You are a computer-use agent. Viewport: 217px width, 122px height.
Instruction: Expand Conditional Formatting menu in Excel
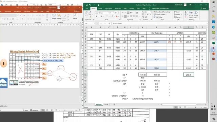pos(162,12)
